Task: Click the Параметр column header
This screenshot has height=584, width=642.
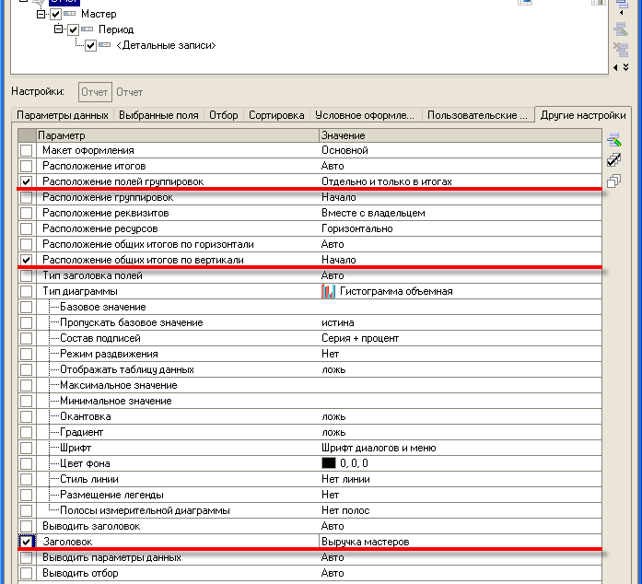Action: pyautogui.click(x=177, y=135)
